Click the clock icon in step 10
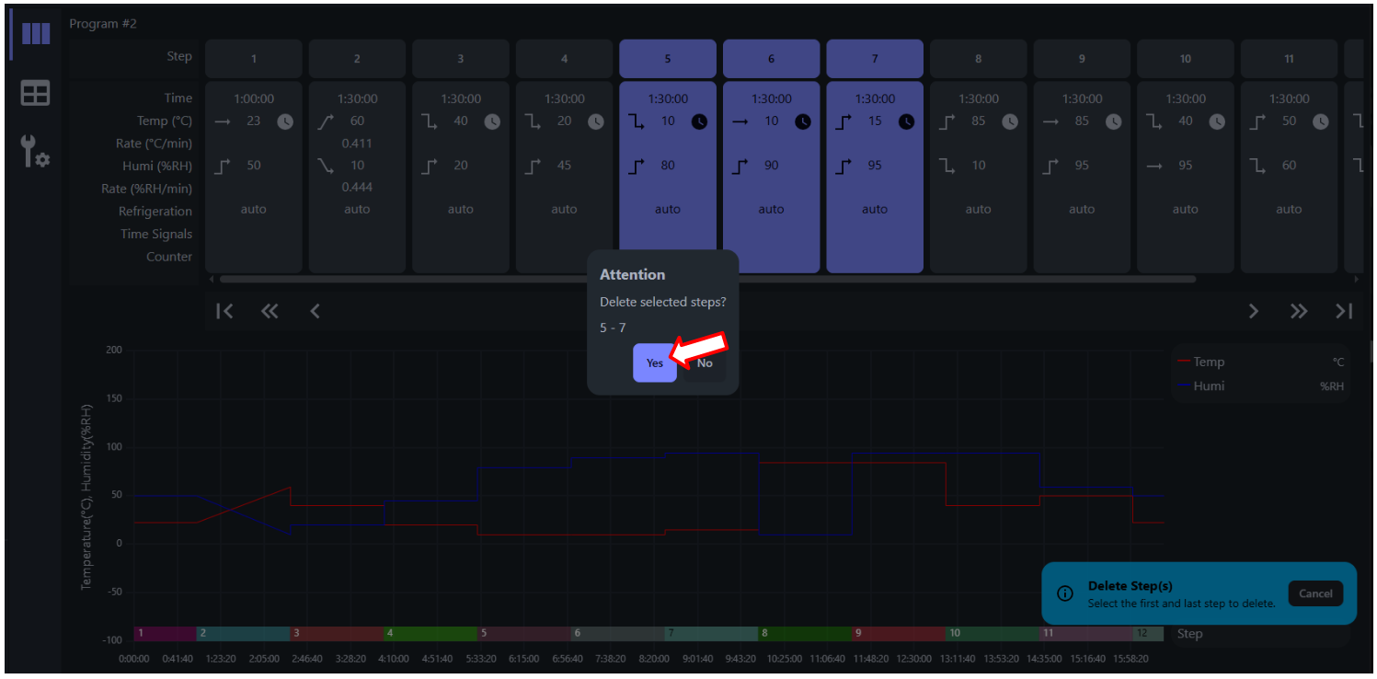Image resolution: width=1377 pixels, height=679 pixels. coord(1217,121)
